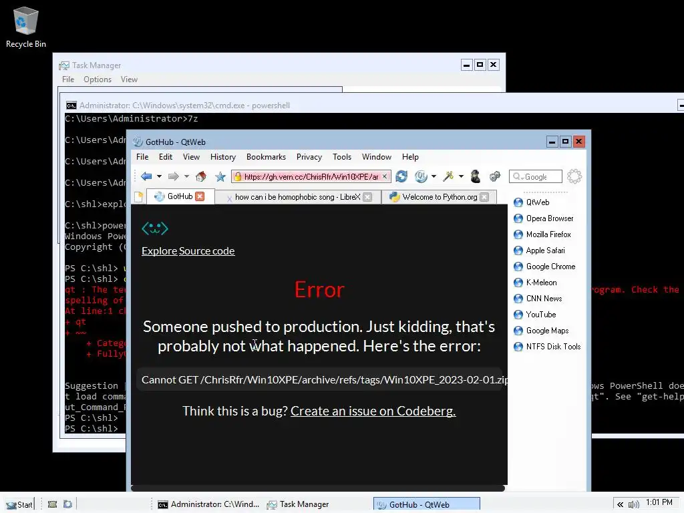Screen dimensions: 684x513
Task: Click the volume speaker tray icon
Action: [x=633, y=505]
